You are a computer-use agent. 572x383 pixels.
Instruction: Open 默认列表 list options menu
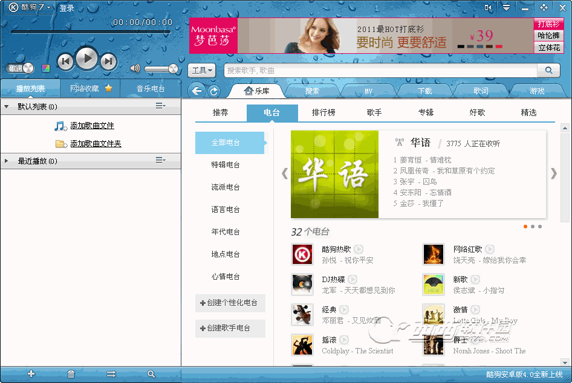pos(160,106)
